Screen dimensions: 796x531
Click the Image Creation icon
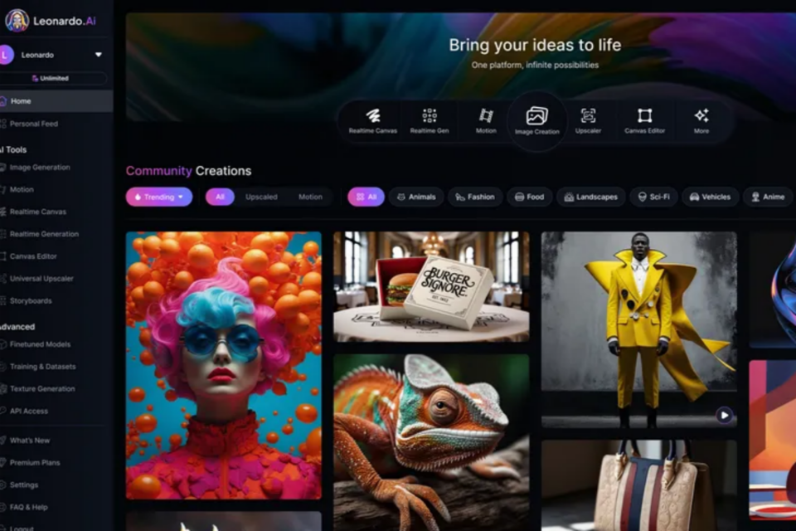[536, 117]
